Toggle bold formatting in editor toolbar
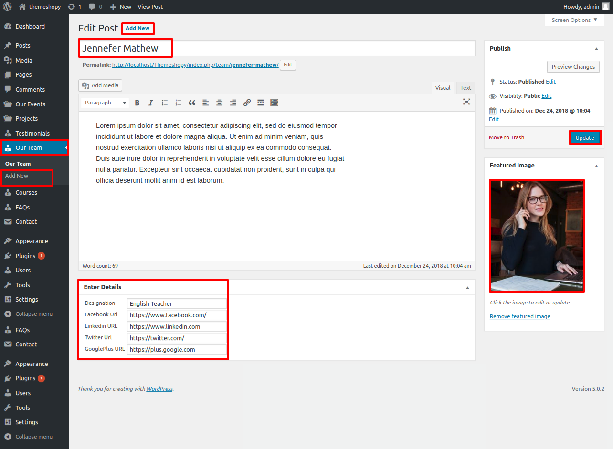Screen dimensions: 613x449 click(x=137, y=103)
